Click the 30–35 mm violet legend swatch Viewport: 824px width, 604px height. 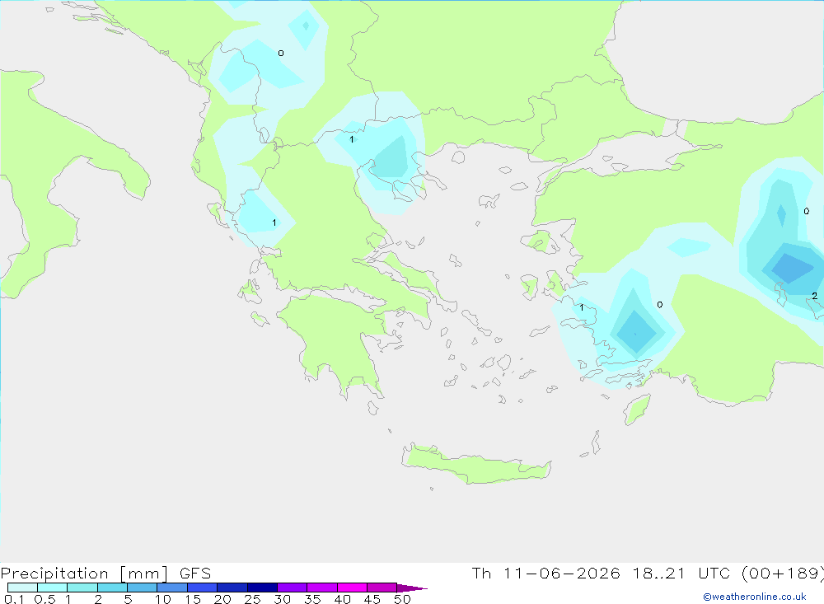click(293, 588)
